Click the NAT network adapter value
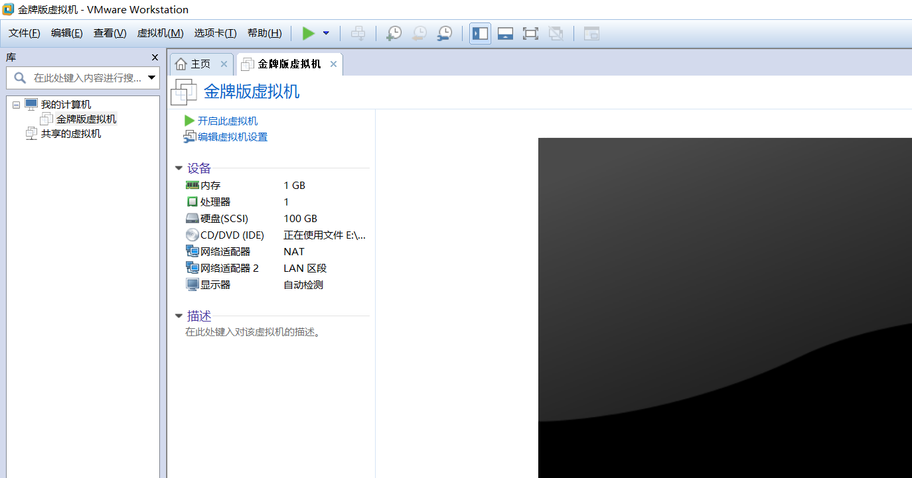This screenshot has width=912, height=478. pyautogui.click(x=294, y=252)
